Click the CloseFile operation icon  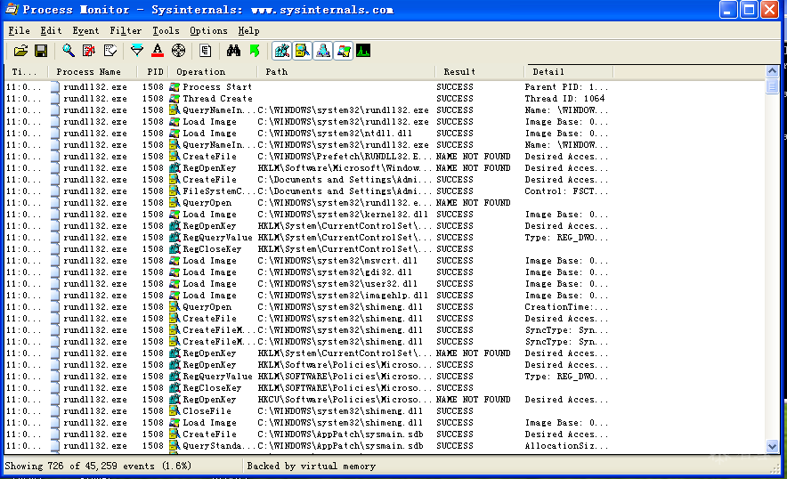tap(174, 411)
